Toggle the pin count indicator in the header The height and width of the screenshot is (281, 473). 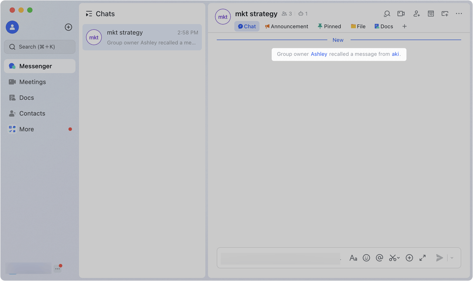(303, 13)
